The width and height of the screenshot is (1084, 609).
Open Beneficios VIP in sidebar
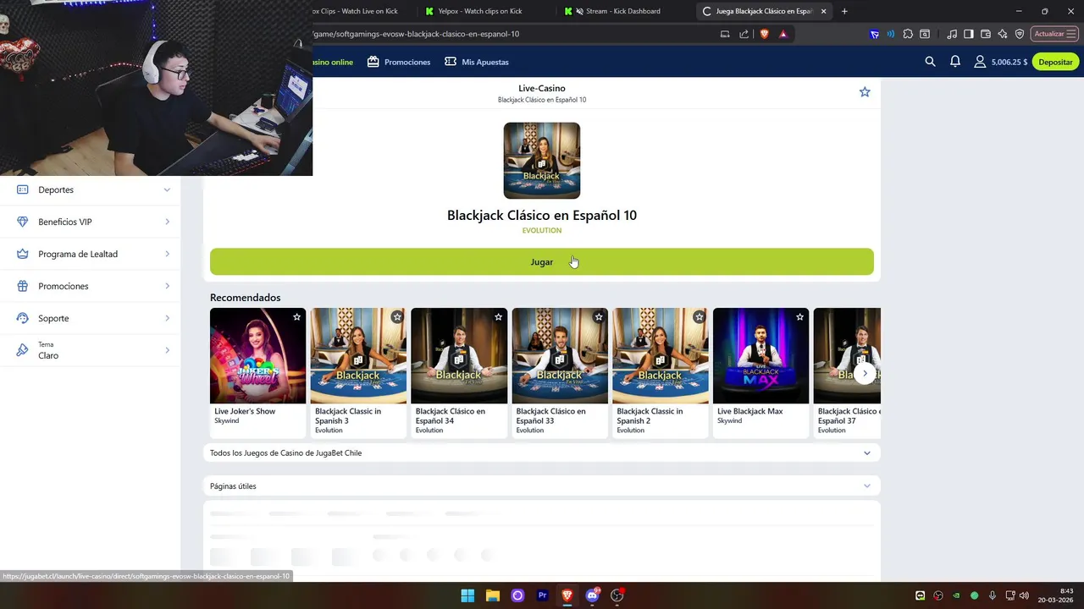[x=91, y=222]
